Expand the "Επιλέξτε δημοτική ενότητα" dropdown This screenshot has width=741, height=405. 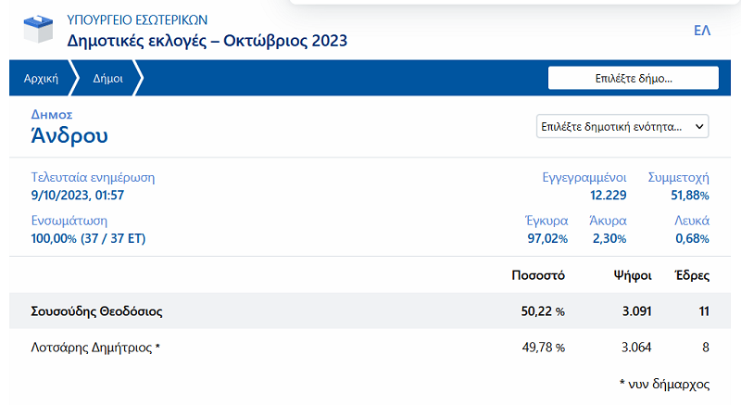click(x=622, y=126)
